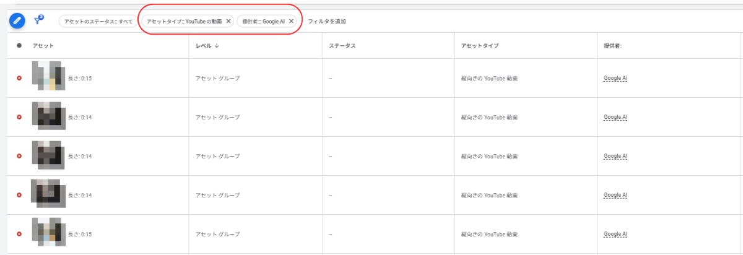
Task: Click the blue pencil edit icon
Action: 17,21
